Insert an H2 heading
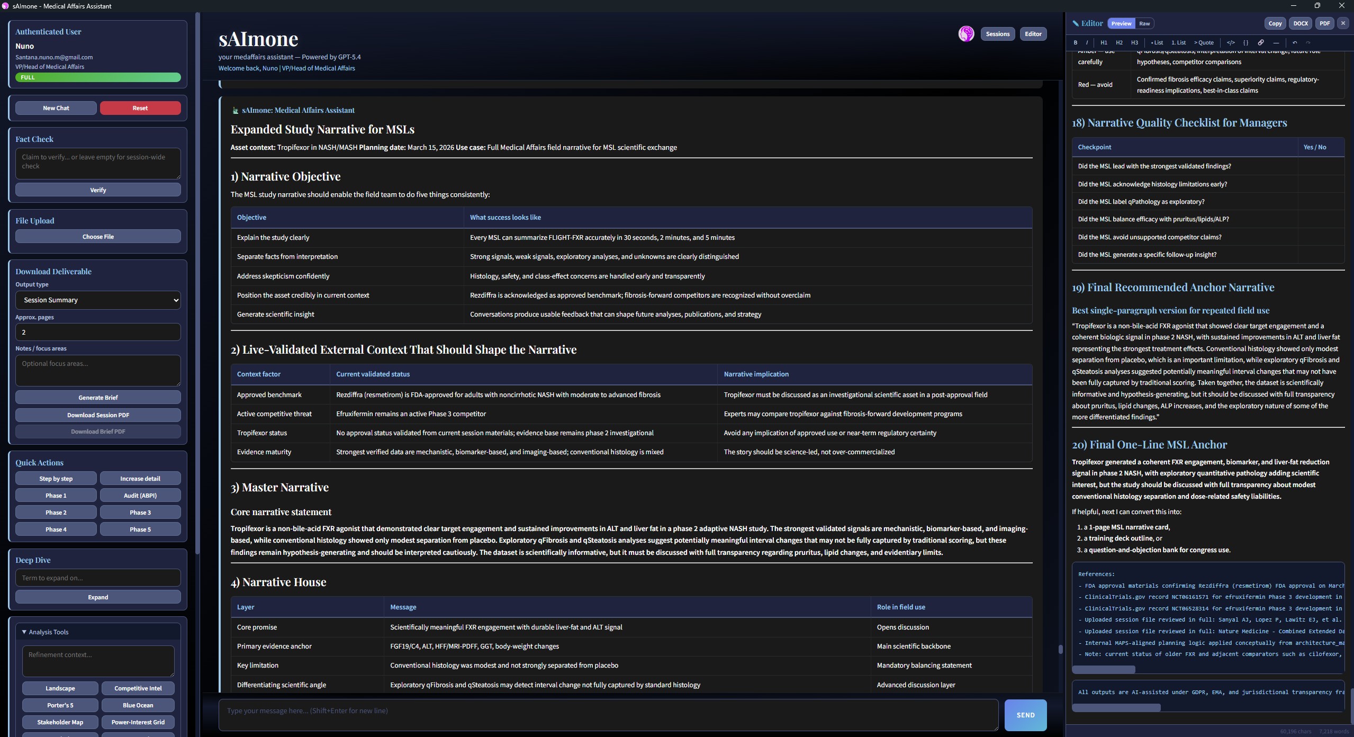The image size is (1354, 737). pos(1119,42)
